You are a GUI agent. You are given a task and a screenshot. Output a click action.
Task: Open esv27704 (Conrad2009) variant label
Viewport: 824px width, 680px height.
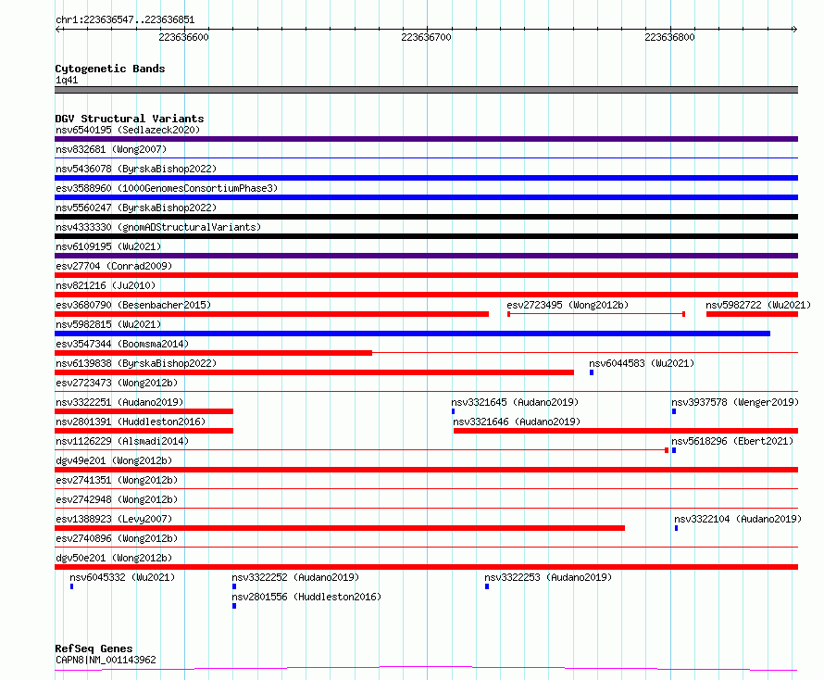point(114,266)
